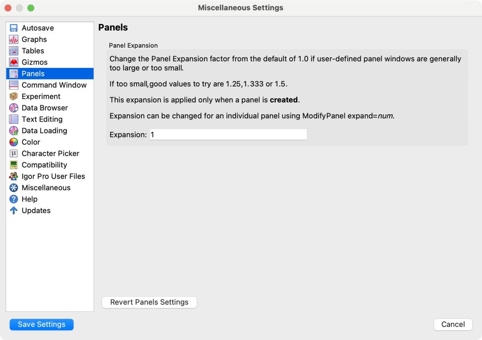The height and width of the screenshot is (340, 482).
Task: Select the Gizmos settings category
Action: click(34, 62)
